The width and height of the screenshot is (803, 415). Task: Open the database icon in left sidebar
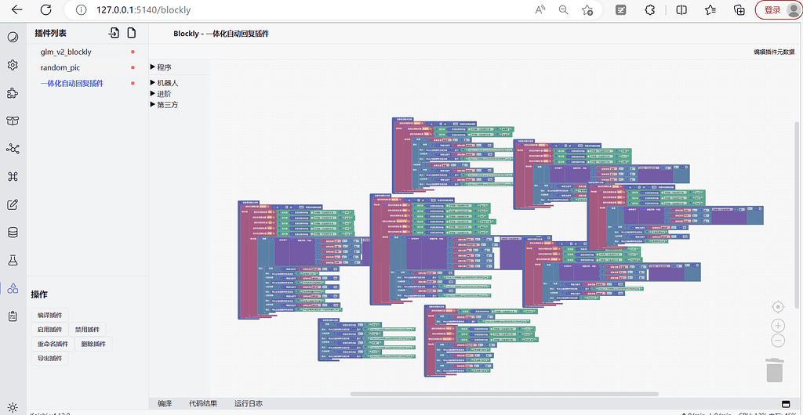coord(13,233)
